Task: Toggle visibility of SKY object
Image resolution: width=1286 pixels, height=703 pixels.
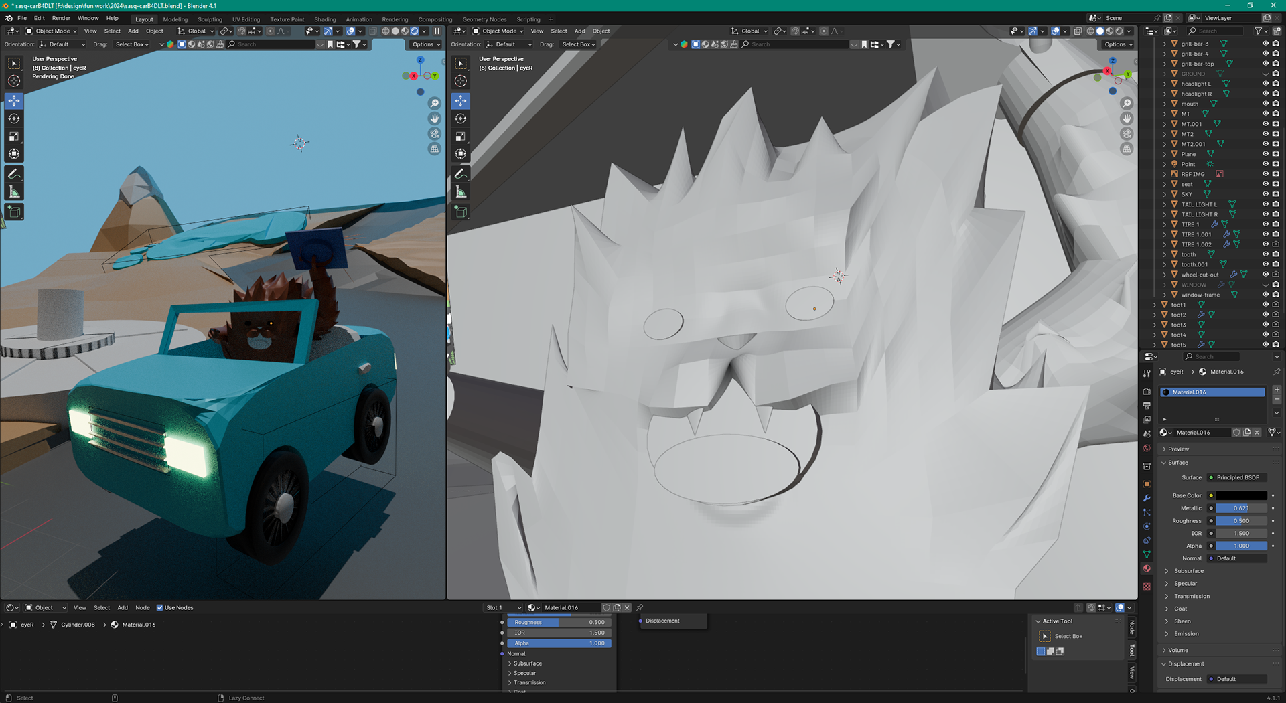Action: [x=1265, y=194]
